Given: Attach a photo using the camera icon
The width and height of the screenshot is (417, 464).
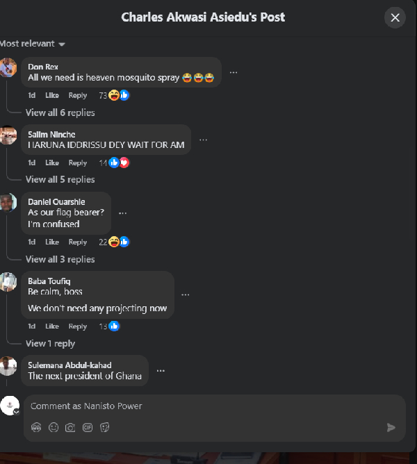Looking at the screenshot, I should click(x=70, y=427).
